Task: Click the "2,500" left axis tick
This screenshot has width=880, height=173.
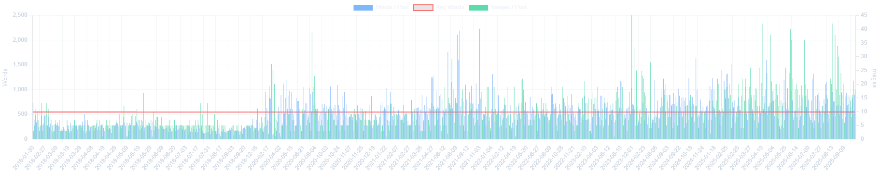Action: [20, 15]
